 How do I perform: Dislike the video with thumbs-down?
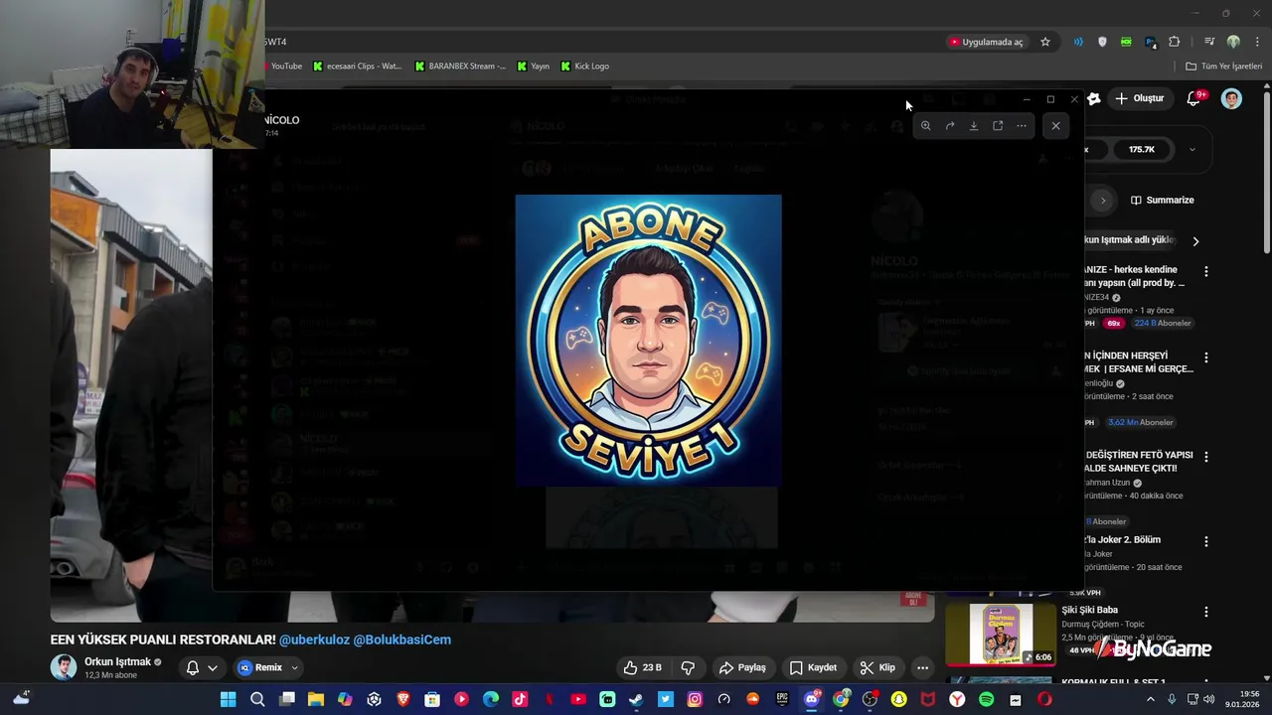(688, 667)
